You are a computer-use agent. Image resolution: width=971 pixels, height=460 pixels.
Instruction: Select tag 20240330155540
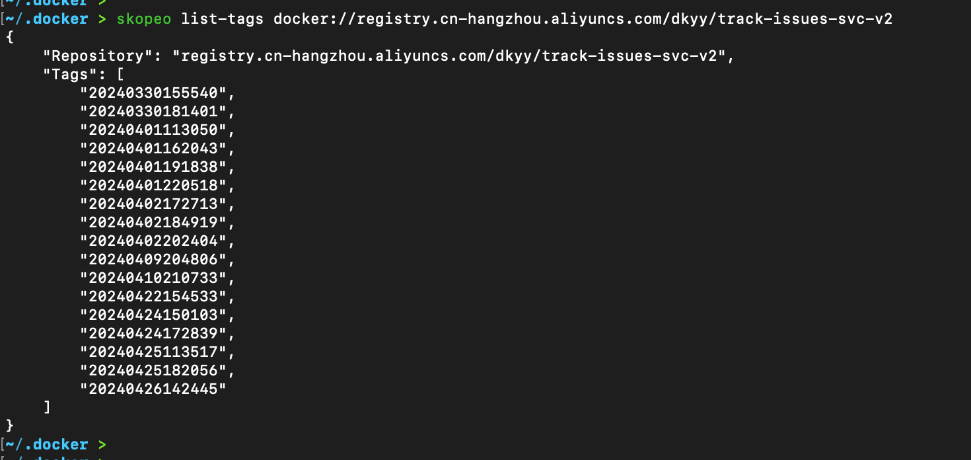point(153,93)
